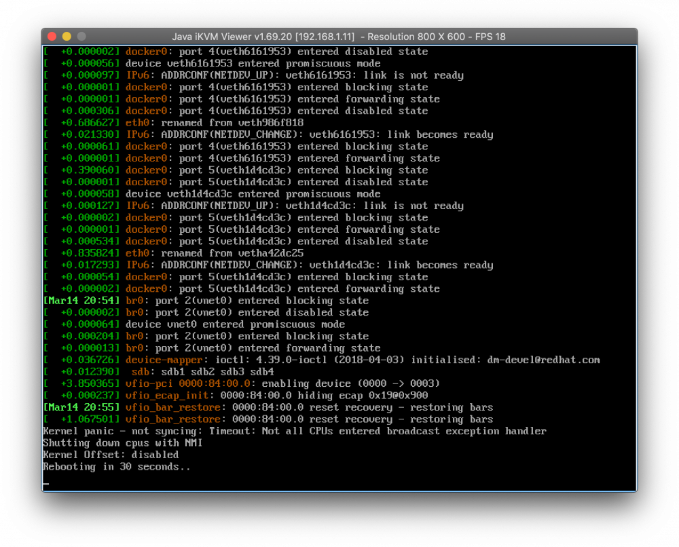The height and width of the screenshot is (547, 679).
Task: Click the 'Rebooting in 30 seconds..' line
Action: (117, 466)
